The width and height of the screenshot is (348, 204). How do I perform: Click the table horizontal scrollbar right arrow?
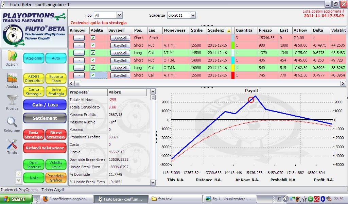[x=343, y=83]
